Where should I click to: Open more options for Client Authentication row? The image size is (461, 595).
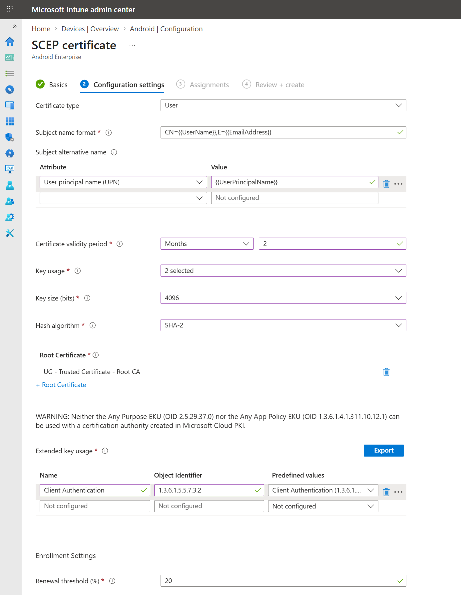398,492
